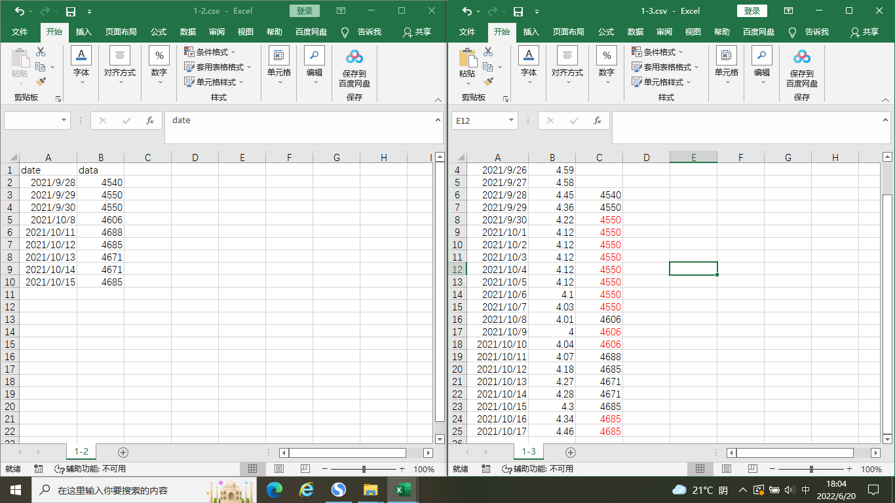Click zoom percentage 100% in 1-2.csv
This screenshot has width=895, height=503.
pos(424,469)
